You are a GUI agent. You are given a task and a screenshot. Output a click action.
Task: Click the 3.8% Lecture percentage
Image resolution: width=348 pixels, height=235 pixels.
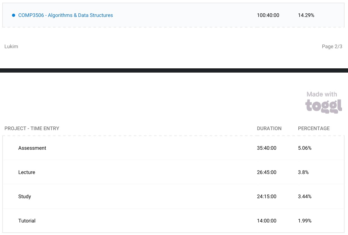[303, 172]
